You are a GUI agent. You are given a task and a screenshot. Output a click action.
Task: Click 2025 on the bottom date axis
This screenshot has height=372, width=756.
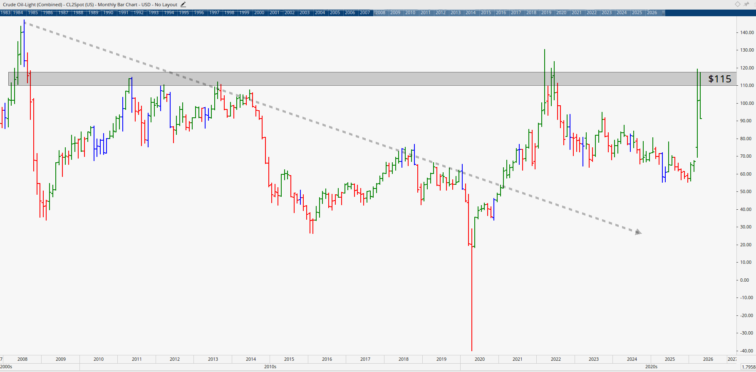click(x=670, y=359)
